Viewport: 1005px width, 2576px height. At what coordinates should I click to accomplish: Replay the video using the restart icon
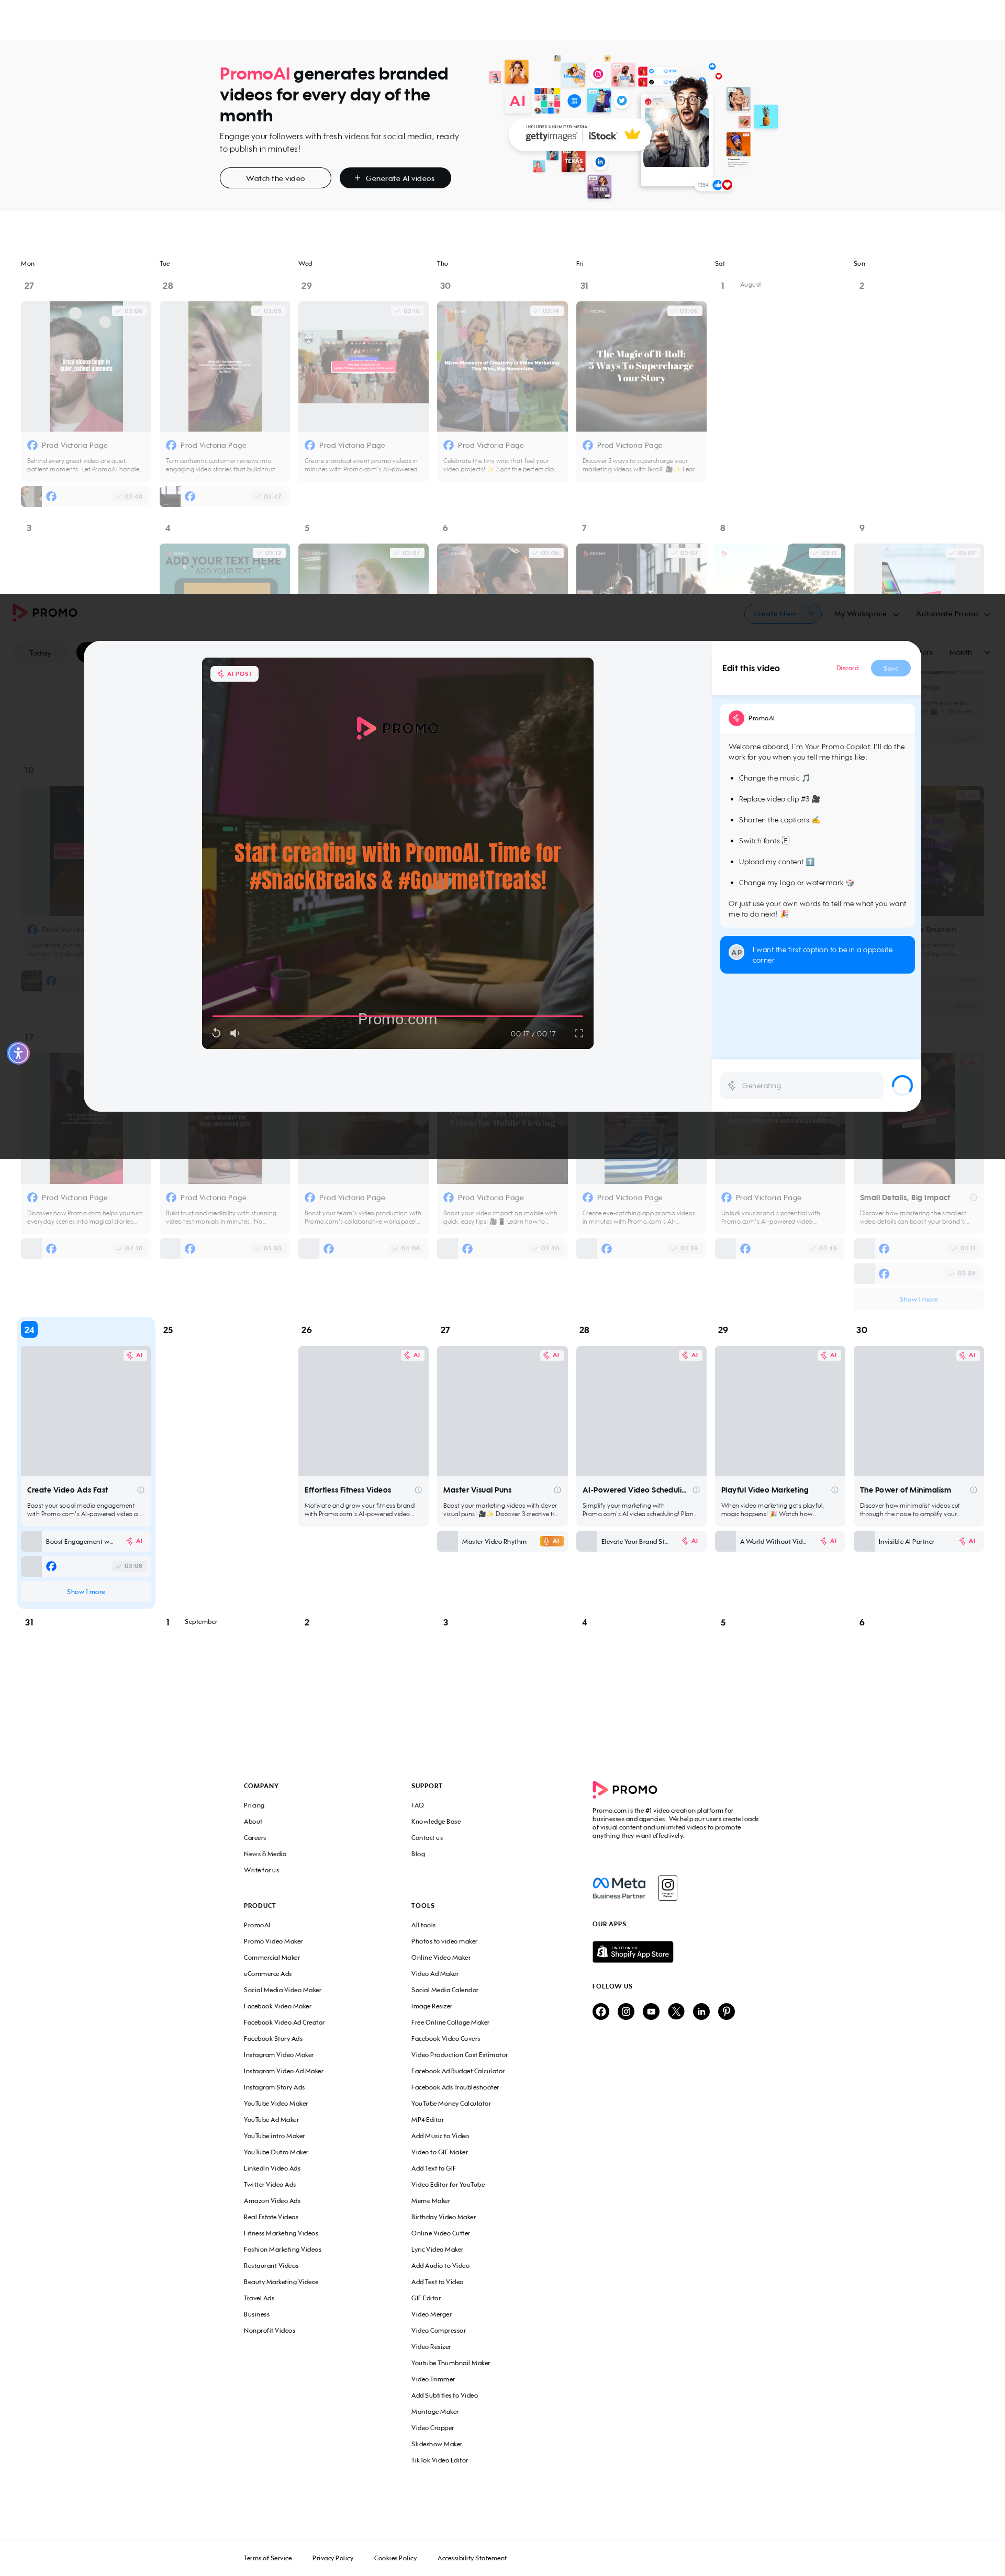click(216, 1033)
